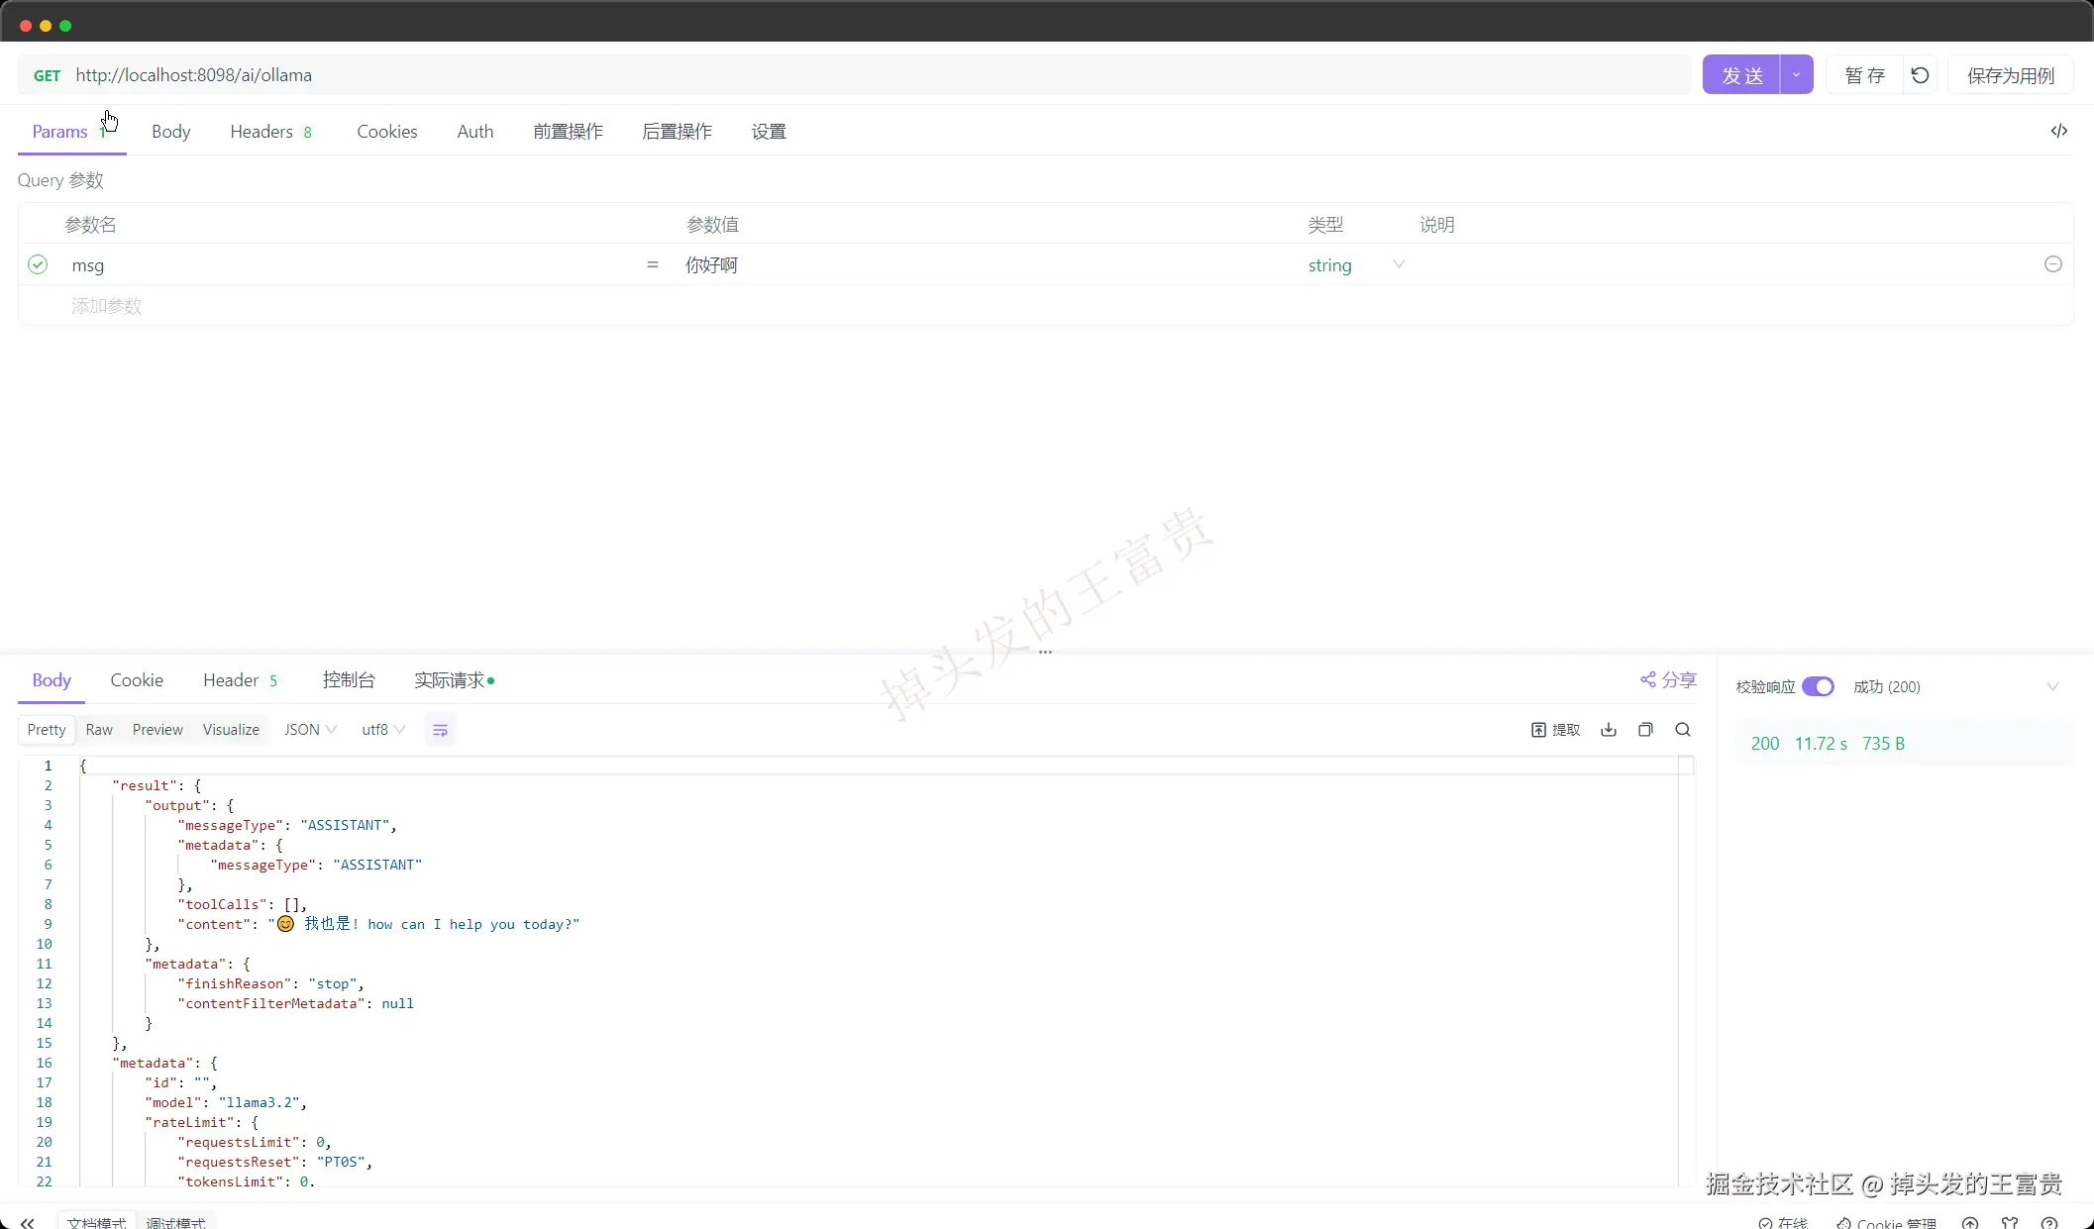Image resolution: width=2094 pixels, height=1229 pixels.
Task: Click the code snippet generator icon
Action: click(2058, 131)
